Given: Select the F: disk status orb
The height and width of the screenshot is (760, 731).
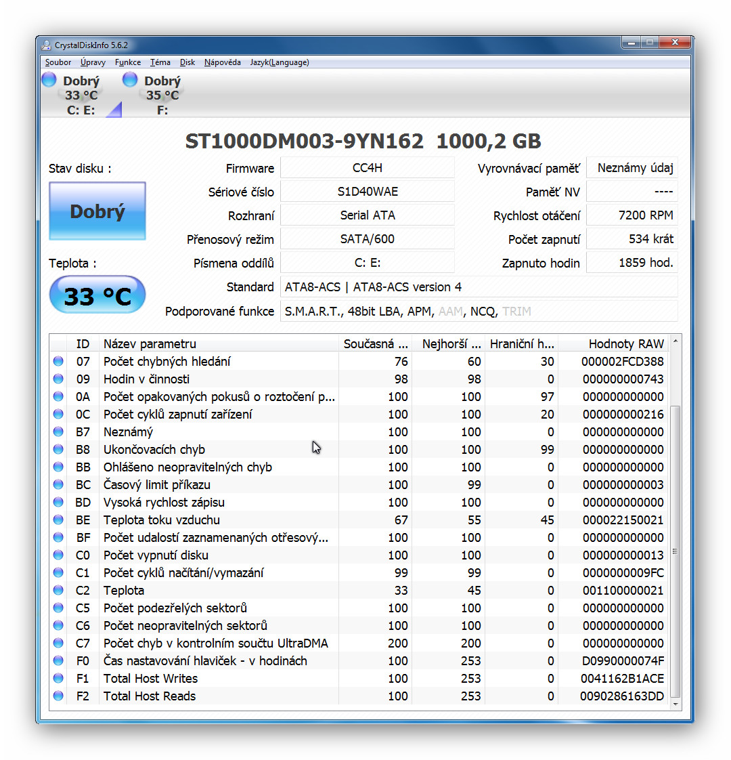Looking at the screenshot, I should (130, 79).
